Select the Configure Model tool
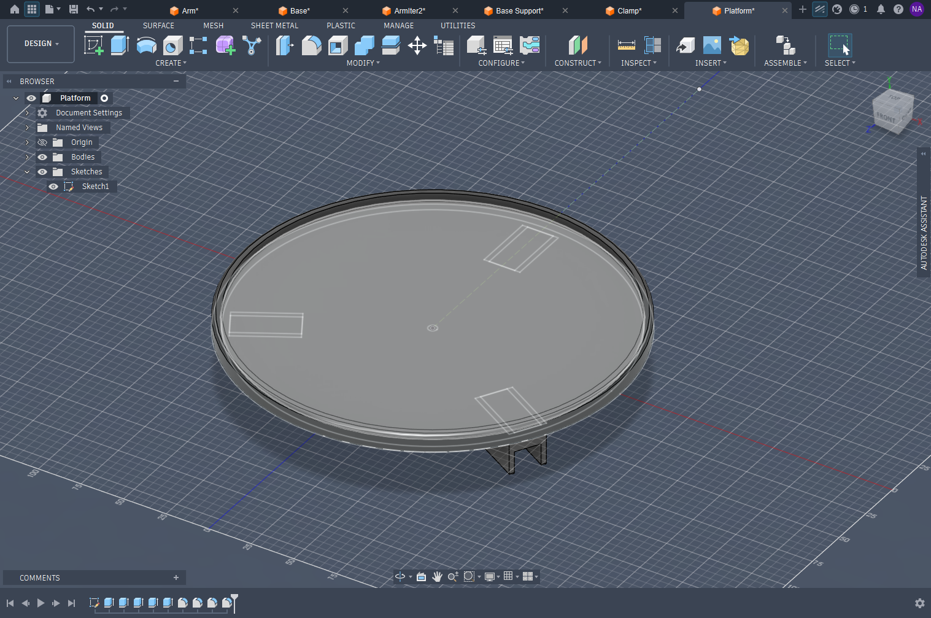Image resolution: width=931 pixels, height=618 pixels. click(x=476, y=45)
